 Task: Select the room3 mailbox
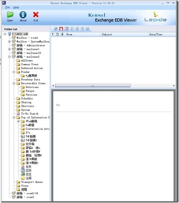(25, 197)
